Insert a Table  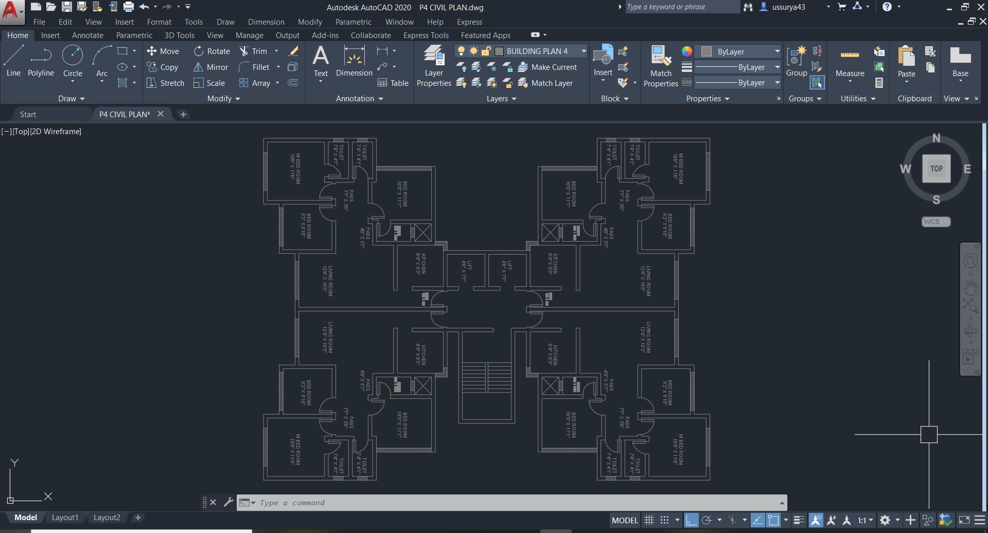(x=393, y=83)
